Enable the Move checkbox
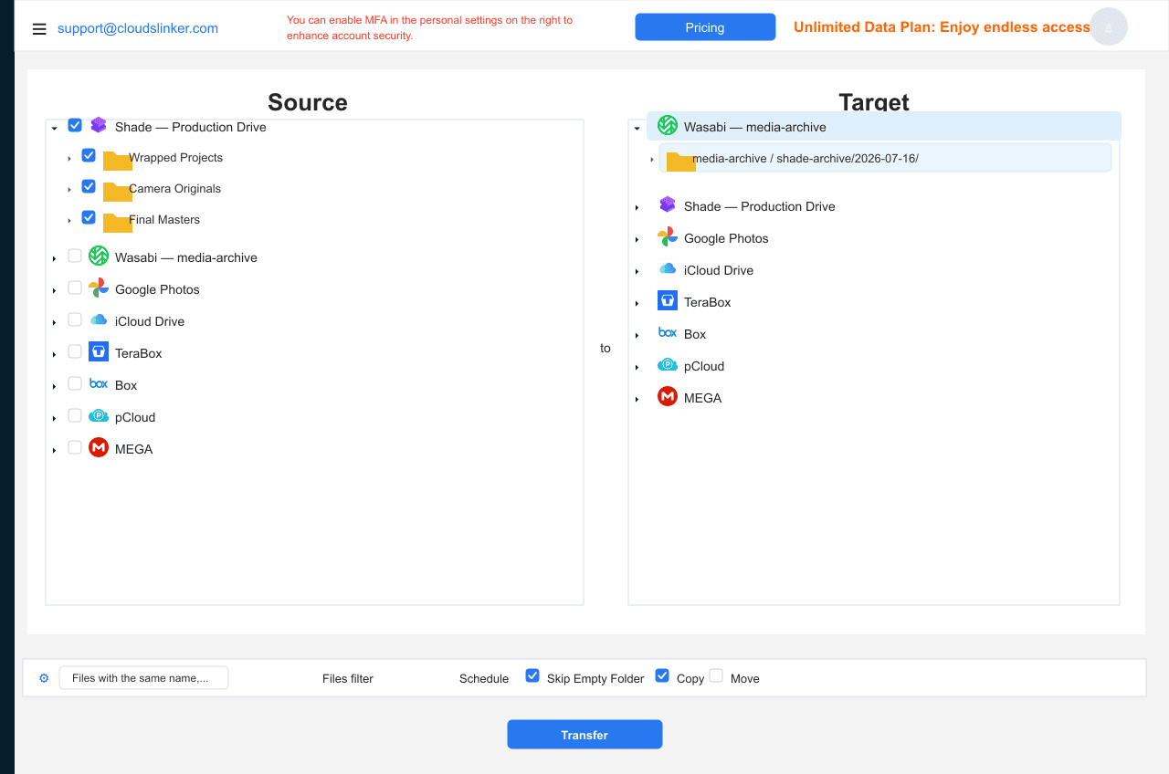This screenshot has height=774, width=1169. 716,675
